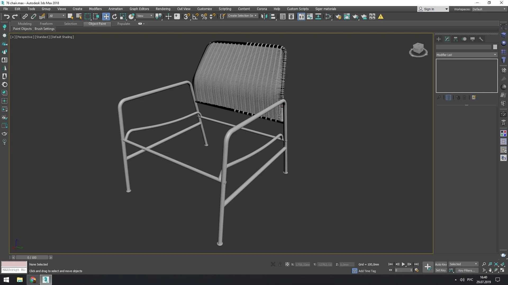The height and width of the screenshot is (285, 508).
Task: Activate Select and Link tool
Action: [25, 17]
